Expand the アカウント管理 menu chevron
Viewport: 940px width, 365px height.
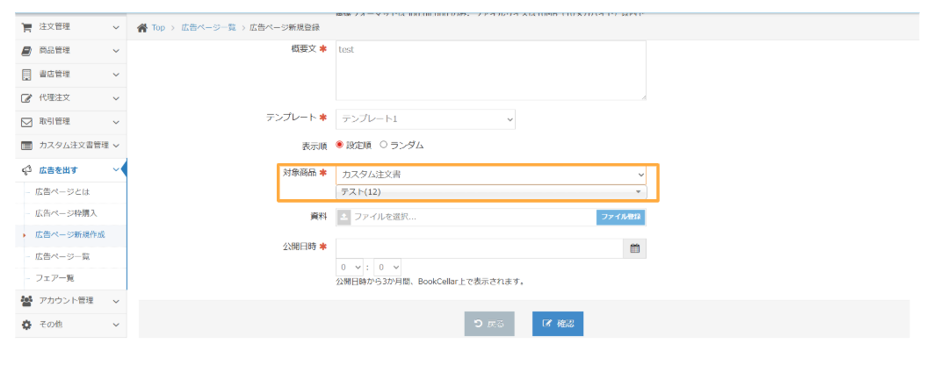tap(116, 301)
